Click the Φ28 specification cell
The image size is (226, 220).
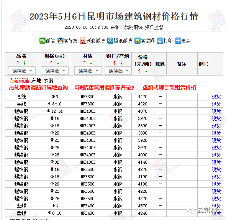pos(55,155)
